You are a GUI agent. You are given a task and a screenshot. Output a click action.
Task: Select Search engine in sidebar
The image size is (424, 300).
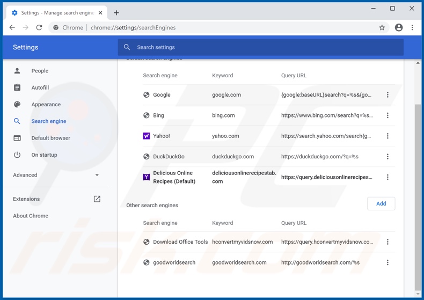pyautogui.click(x=49, y=121)
